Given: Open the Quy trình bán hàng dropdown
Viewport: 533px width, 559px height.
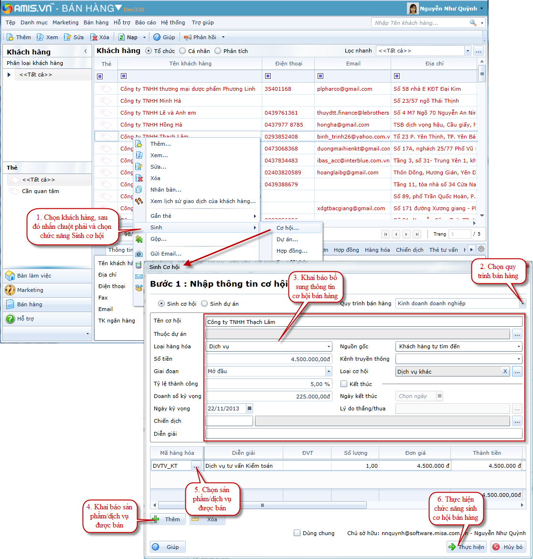Looking at the screenshot, I should [x=523, y=303].
